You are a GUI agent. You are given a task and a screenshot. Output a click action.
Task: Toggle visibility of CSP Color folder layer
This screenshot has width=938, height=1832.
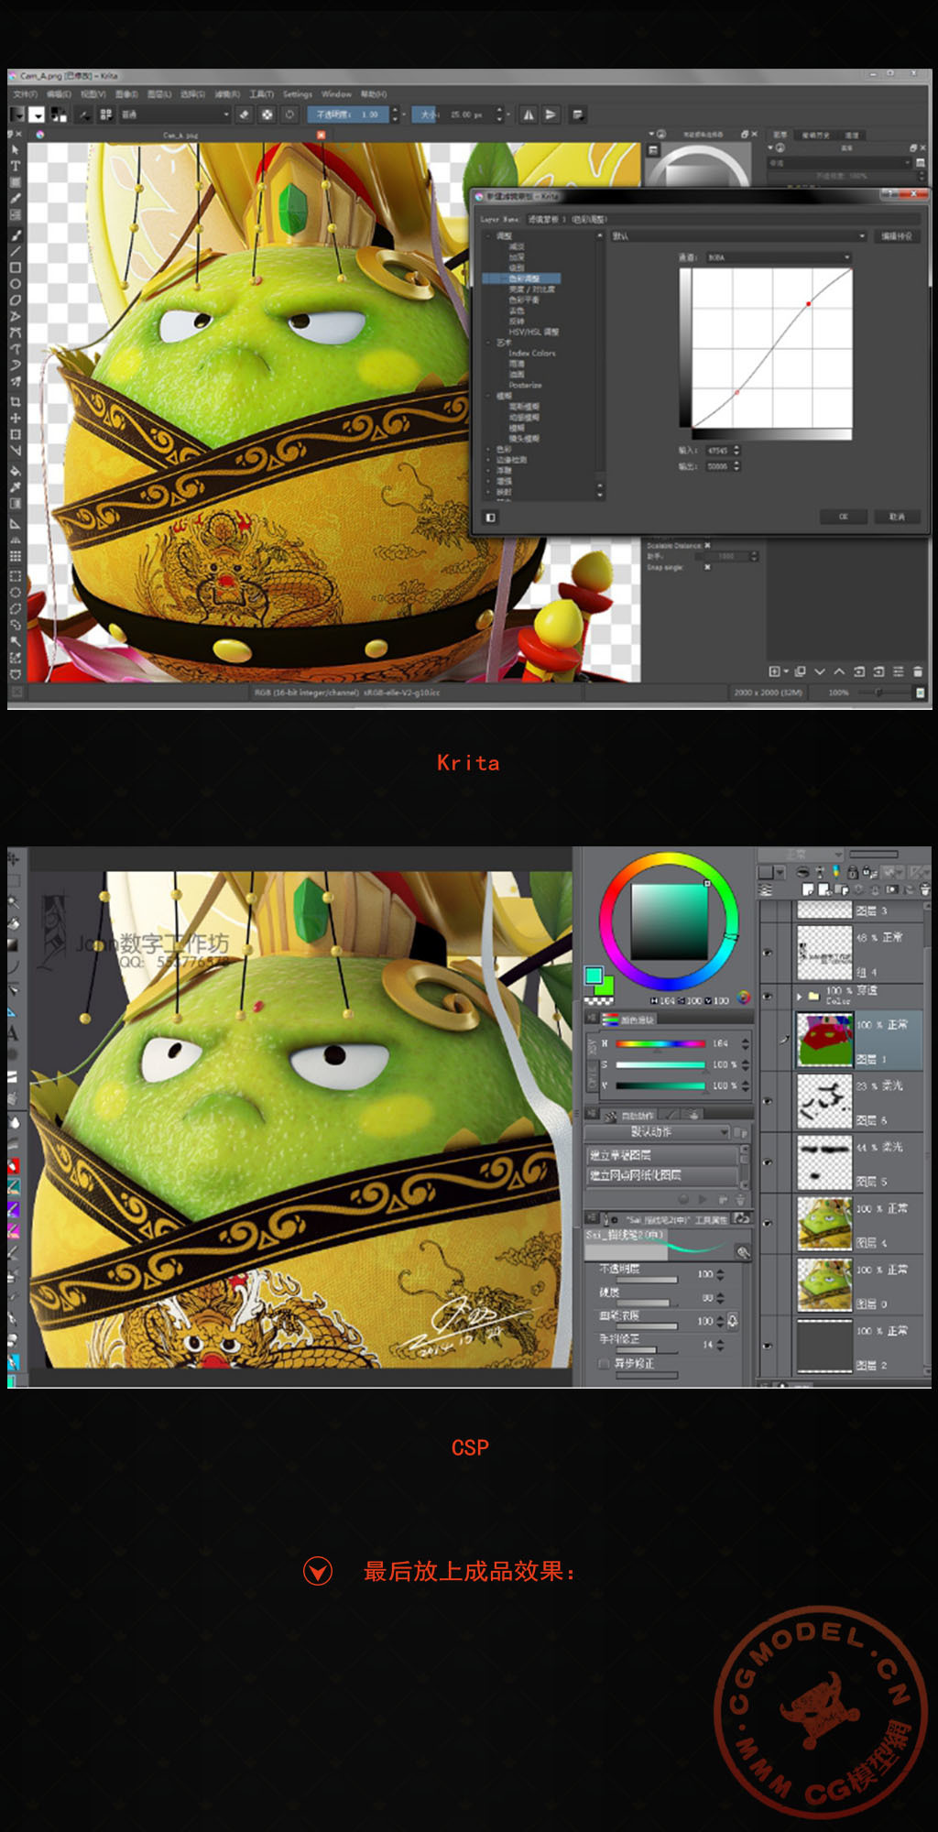(767, 996)
